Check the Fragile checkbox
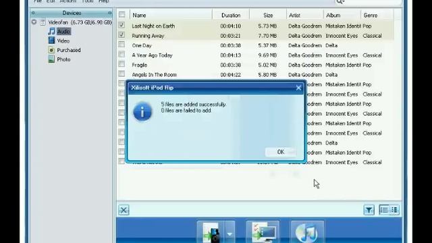 pos(122,64)
